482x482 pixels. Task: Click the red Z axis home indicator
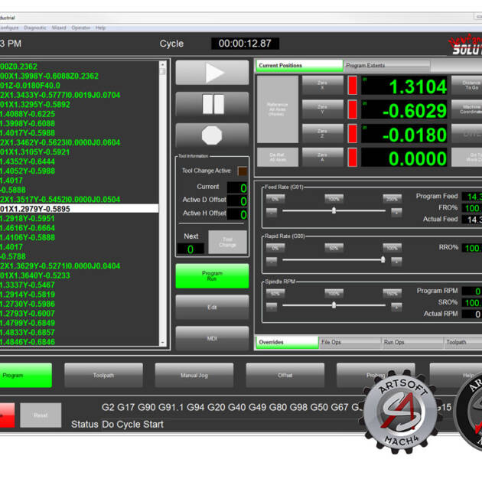coord(353,135)
